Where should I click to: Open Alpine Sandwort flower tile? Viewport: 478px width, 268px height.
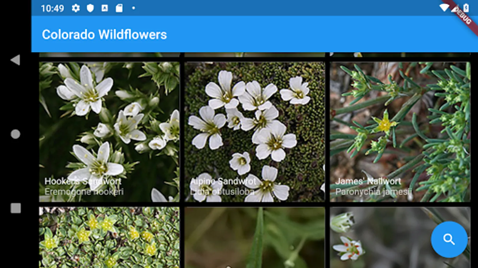pos(255,132)
